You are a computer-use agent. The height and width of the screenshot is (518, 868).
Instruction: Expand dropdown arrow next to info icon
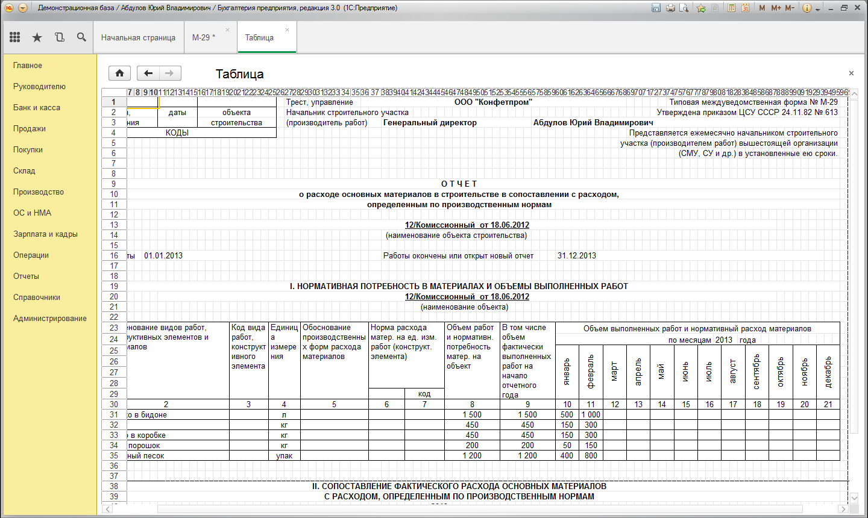coord(818,8)
